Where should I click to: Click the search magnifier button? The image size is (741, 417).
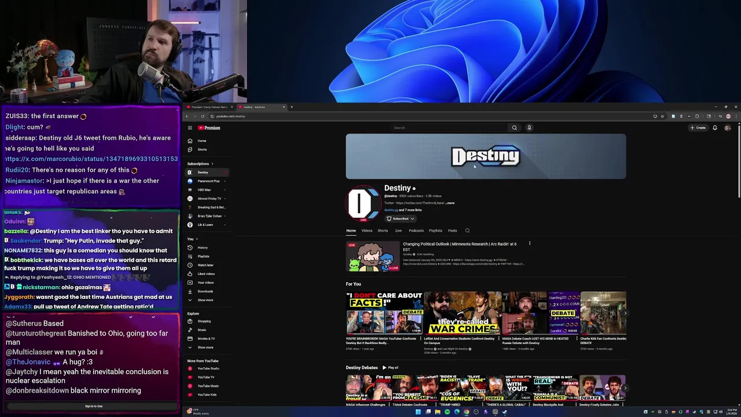[514, 128]
